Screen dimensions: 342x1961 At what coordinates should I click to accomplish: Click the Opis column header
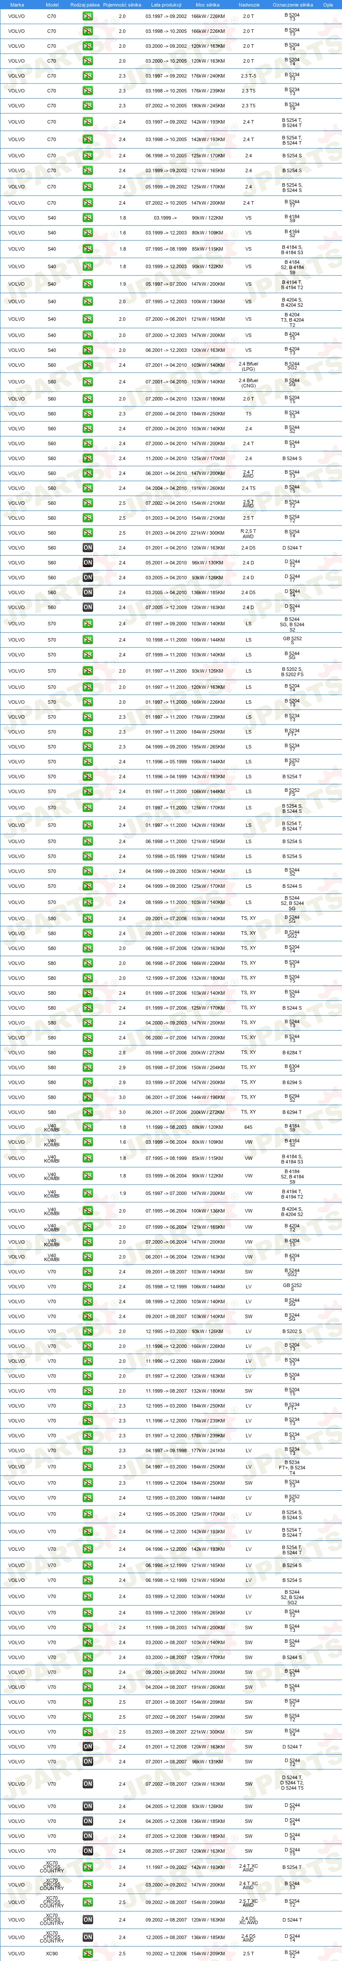(x=328, y=4)
